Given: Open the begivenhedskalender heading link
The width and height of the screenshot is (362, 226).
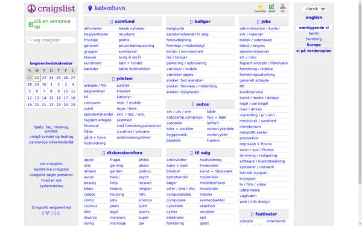Looking at the screenshot, I should pos(51,63).
